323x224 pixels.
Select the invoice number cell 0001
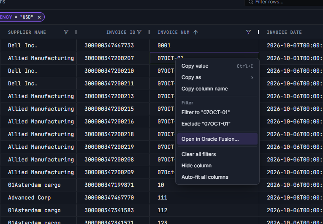[204, 45]
